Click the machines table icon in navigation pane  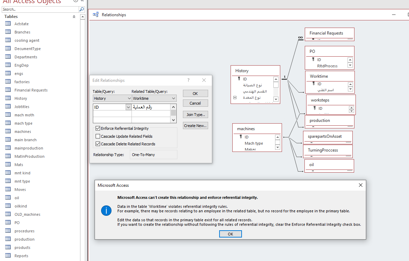pyautogui.click(x=8, y=131)
